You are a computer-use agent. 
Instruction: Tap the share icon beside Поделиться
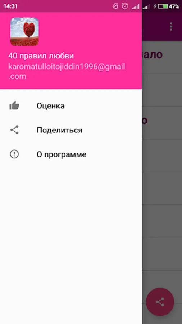[14, 130]
